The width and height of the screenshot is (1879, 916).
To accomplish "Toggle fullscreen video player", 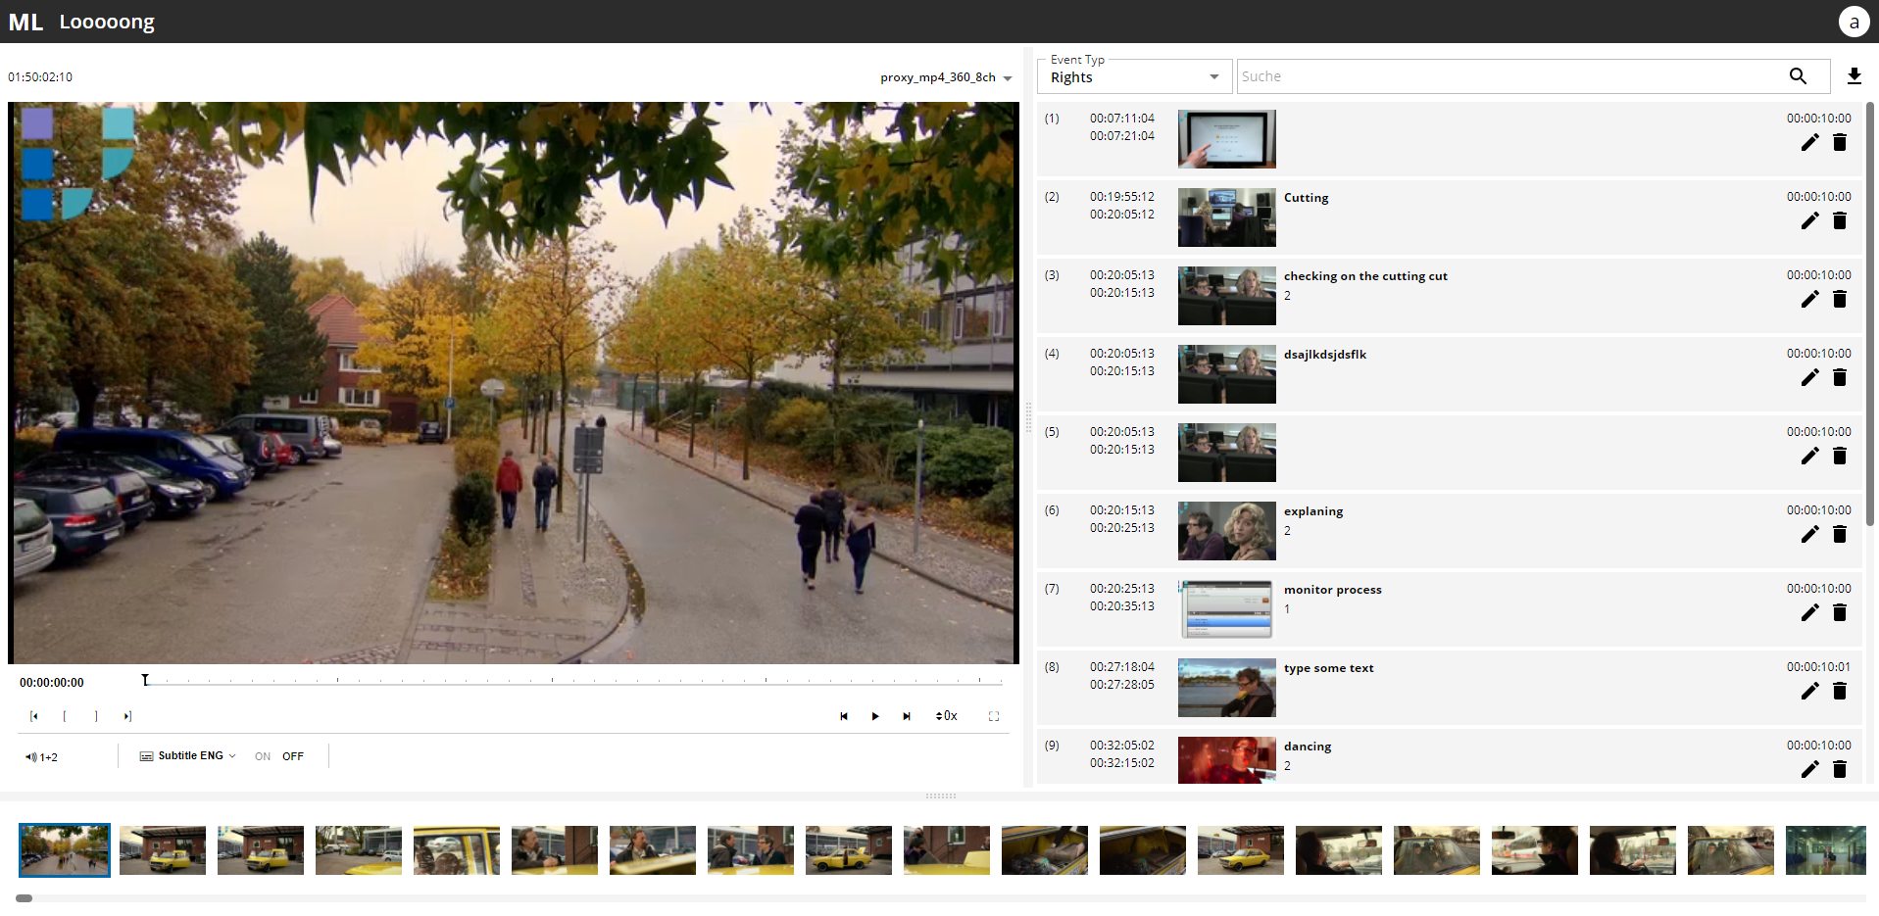I will [x=994, y=716].
